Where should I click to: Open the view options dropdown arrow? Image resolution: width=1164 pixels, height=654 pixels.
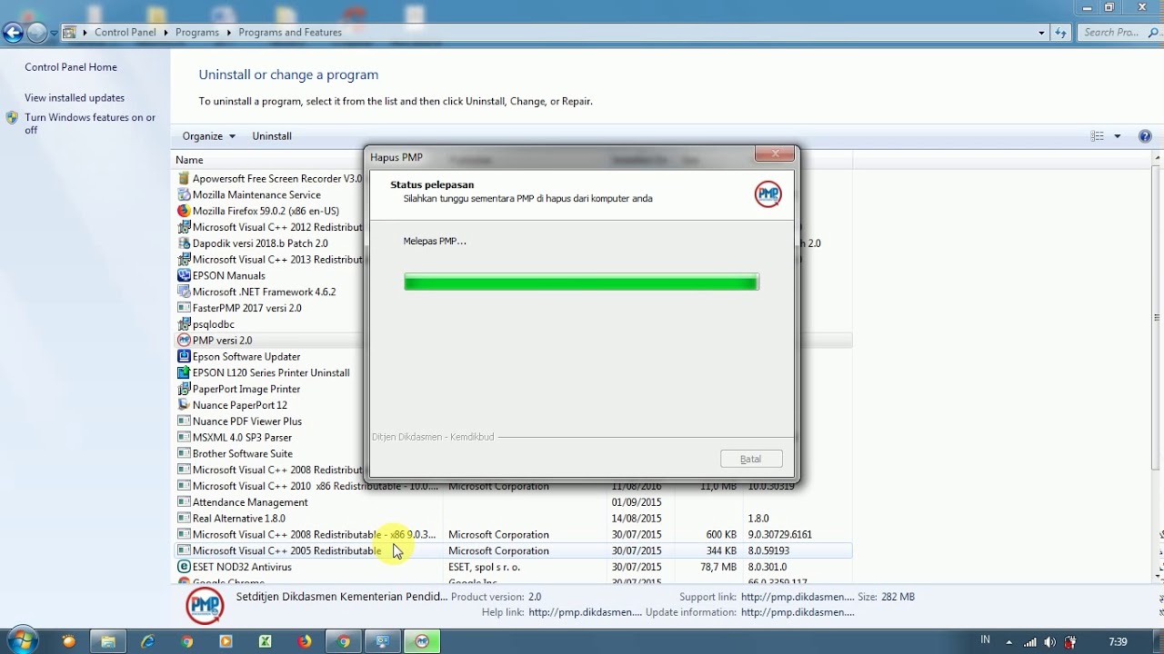click(x=1118, y=136)
